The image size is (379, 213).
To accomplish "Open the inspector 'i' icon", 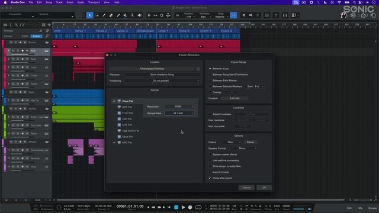I will click(x=11, y=25).
